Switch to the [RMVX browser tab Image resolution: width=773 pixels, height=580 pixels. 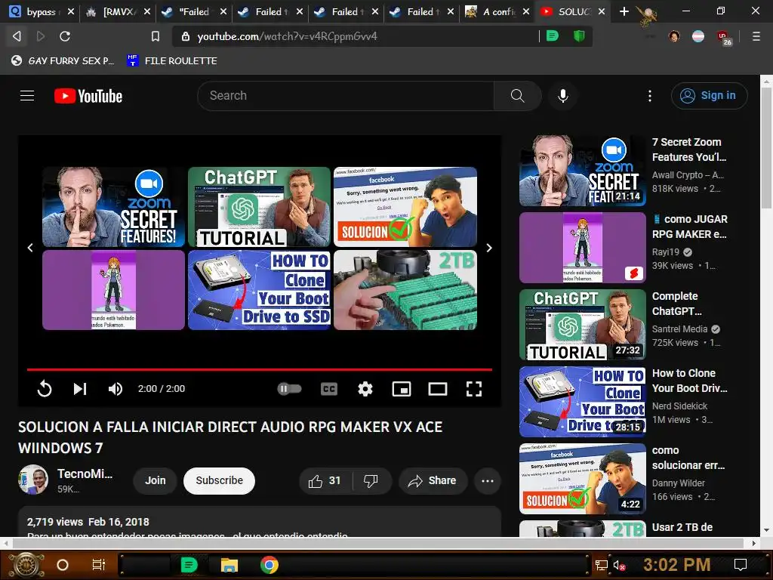point(117,12)
